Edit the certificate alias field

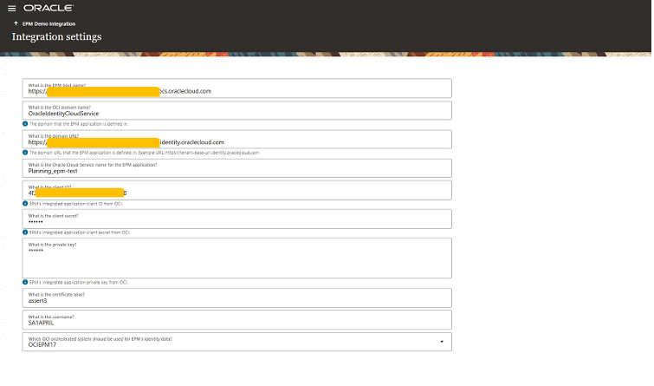tap(236, 298)
